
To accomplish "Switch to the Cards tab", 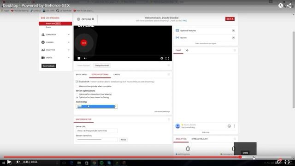I will click(x=117, y=75).
